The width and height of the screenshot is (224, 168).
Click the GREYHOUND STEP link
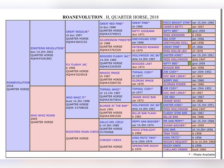pos(144,39)
